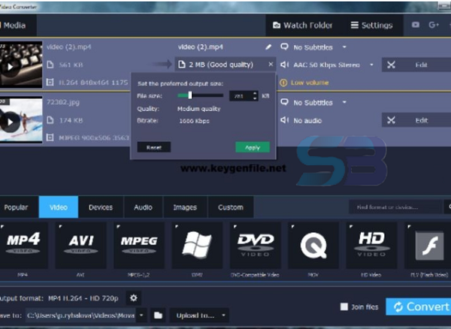This screenshot has height=329, width=451.
Task: Switch to the Audio tab
Action: pyautogui.click(x=143, y=207)
